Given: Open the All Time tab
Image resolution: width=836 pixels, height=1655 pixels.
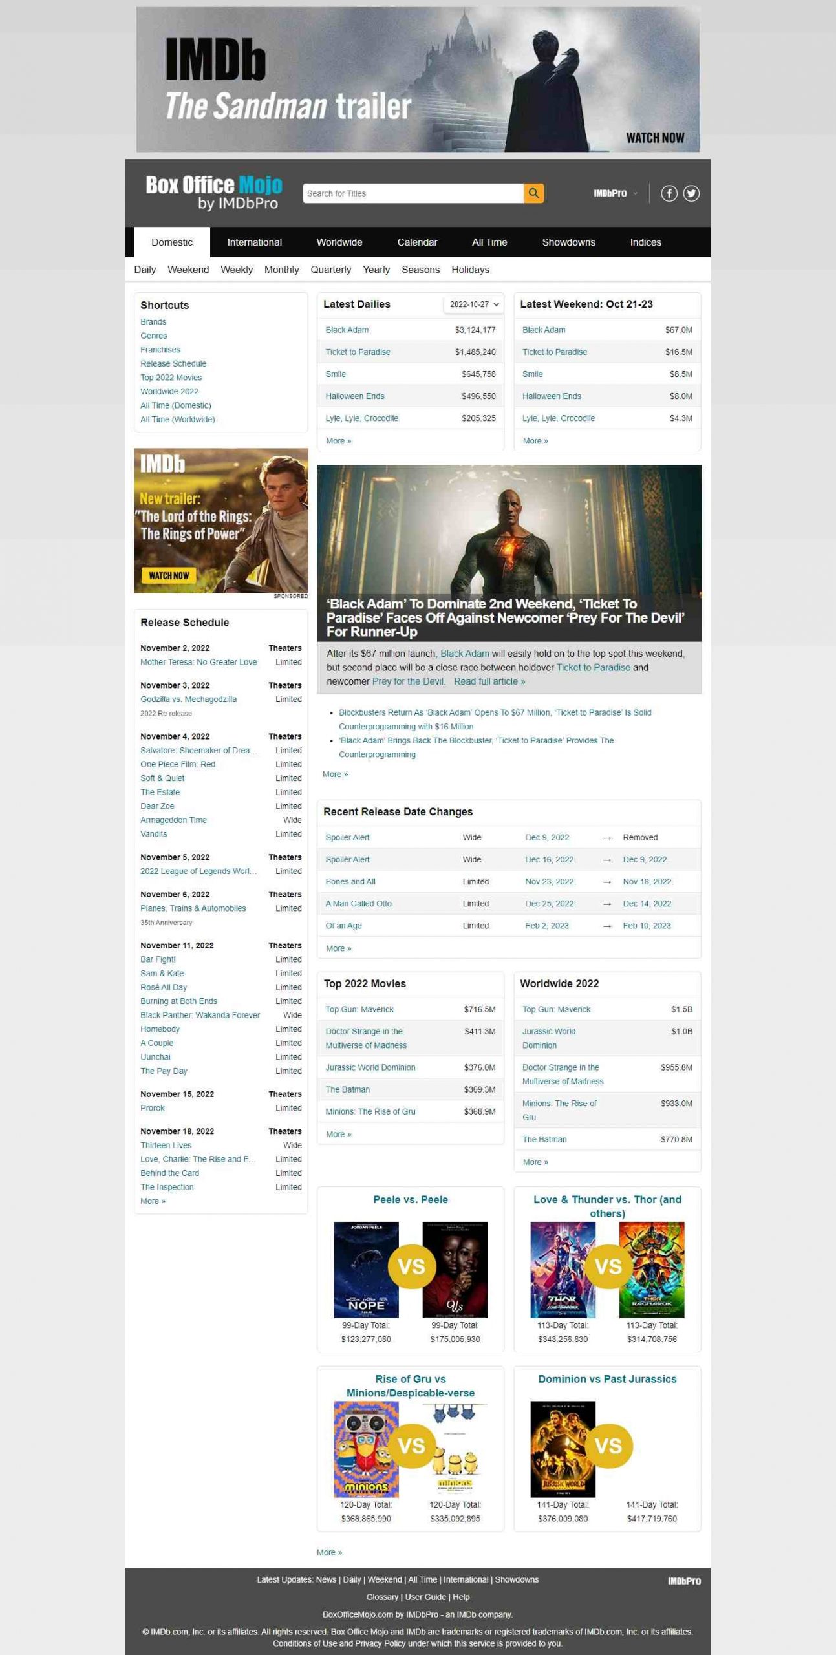Looking at the screenshot, I should [489, 242].
